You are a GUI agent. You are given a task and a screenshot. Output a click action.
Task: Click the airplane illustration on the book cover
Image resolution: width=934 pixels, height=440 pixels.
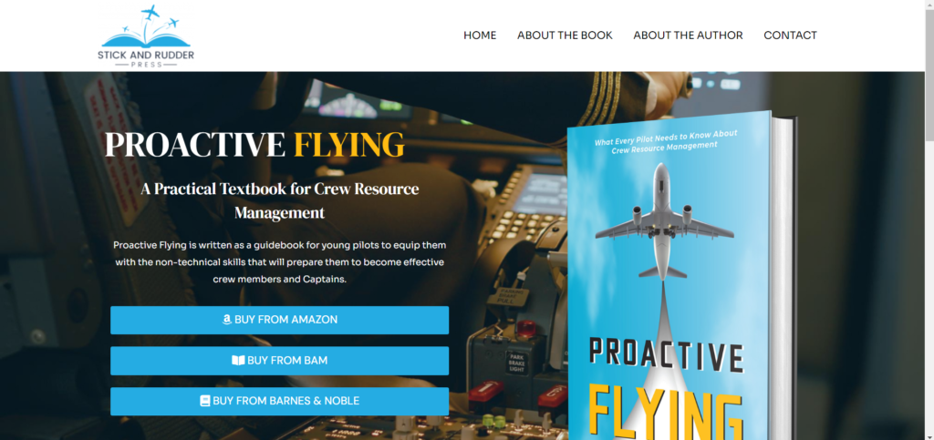tap(664, 221)
